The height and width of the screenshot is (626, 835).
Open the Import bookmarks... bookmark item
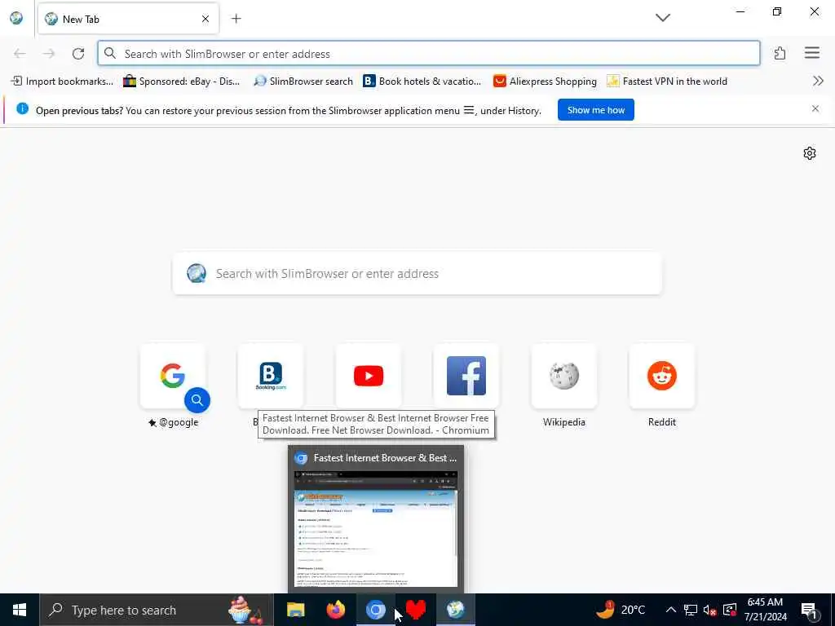[62, 82]
